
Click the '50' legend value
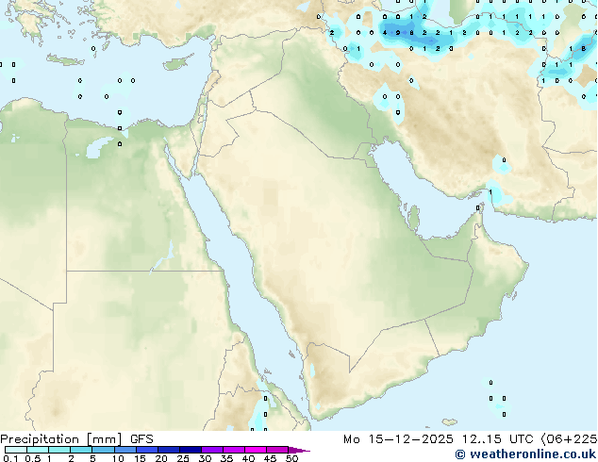coord(291,458)
